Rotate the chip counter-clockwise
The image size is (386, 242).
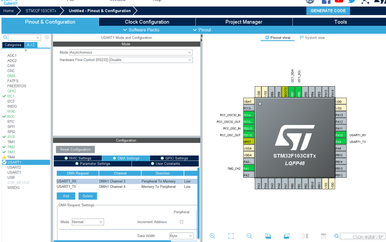[286, 236]
